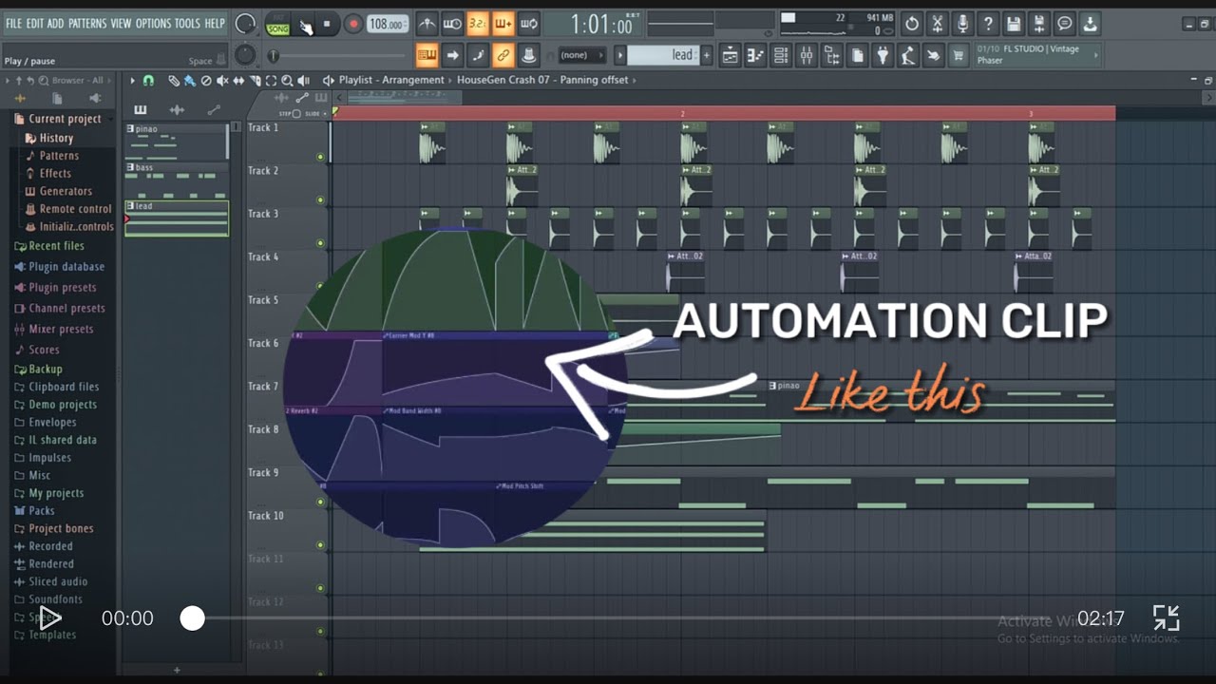Add a new pattern with plus button
Screen dimensions: 1216x684
pos(706,55)
